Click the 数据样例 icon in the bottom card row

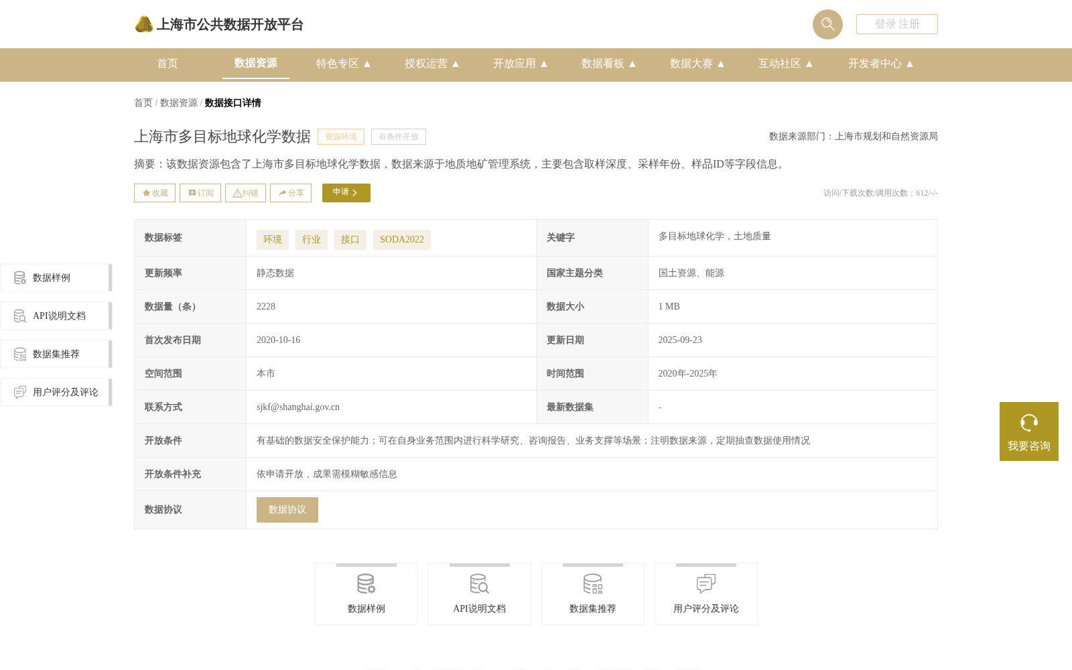(366, 584)
